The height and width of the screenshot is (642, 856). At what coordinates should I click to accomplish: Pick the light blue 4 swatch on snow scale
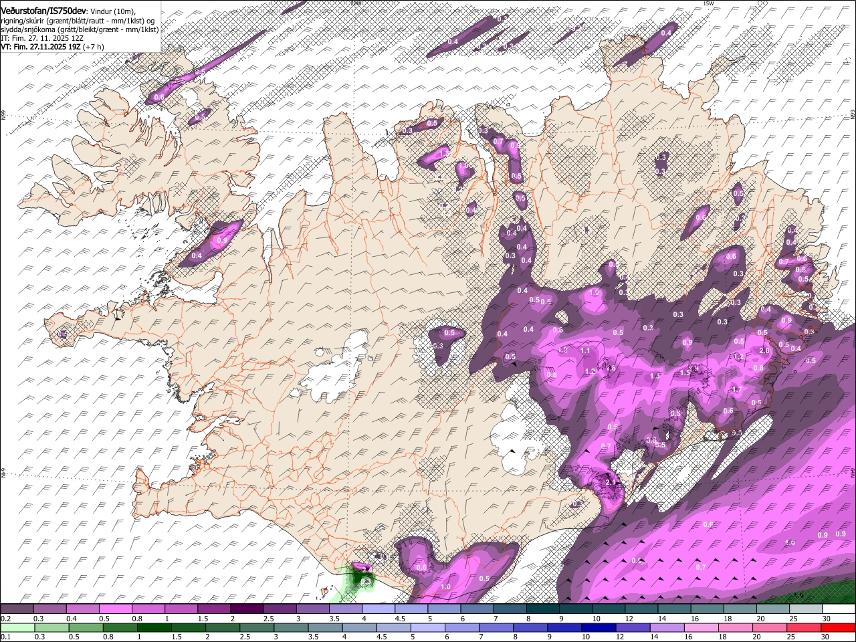[378, 609]
